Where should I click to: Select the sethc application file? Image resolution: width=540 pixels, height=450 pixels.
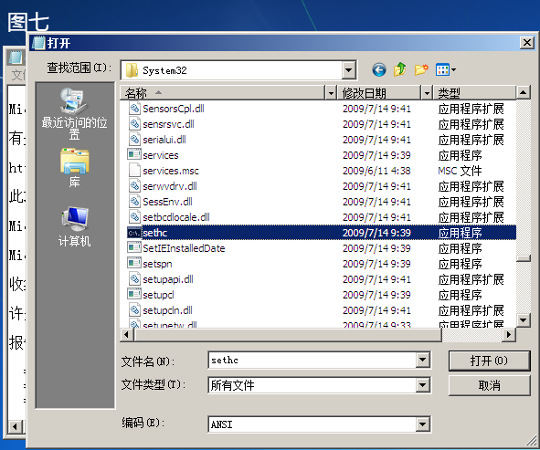coord(322,233)
